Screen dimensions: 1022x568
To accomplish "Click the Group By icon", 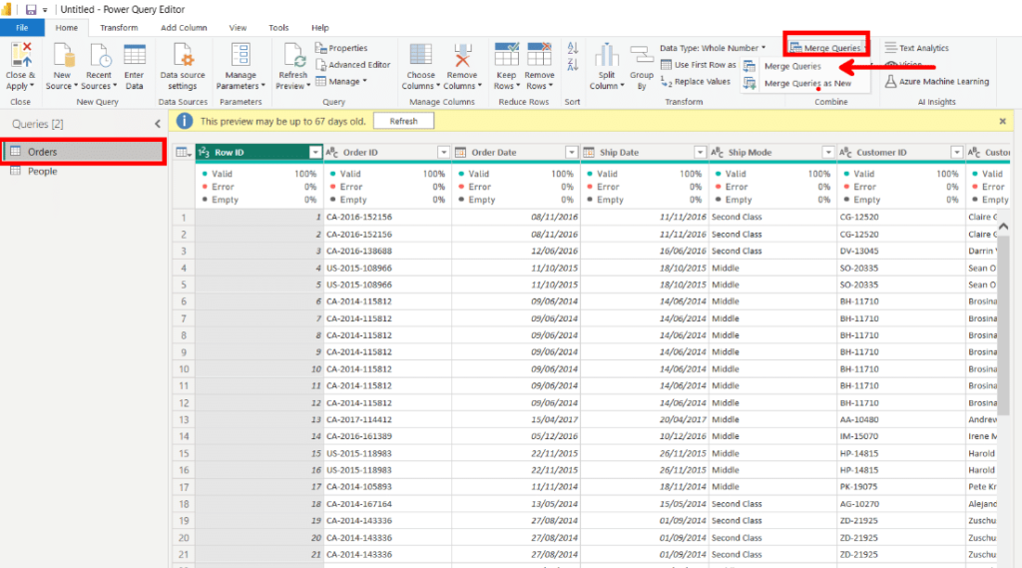I will coord(642,56).
